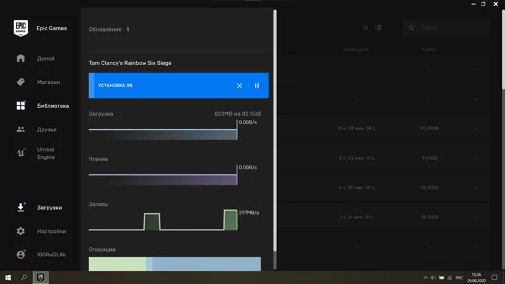Image resolution: width=505 pixels, height=284 pixels.
Task: Open options for the 22.51GB game row
Action: (476, 187)
